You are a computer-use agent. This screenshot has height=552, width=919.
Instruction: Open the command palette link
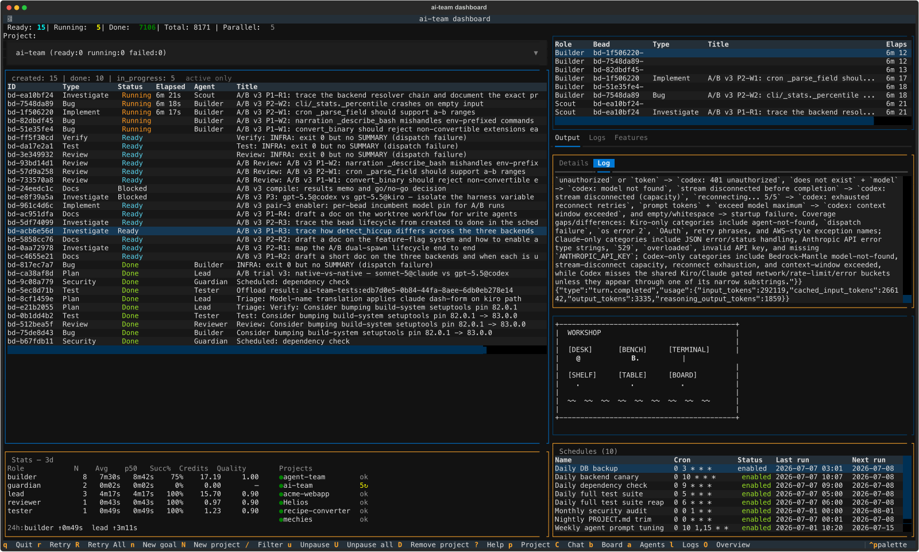pyautogui.click(x=888, y=545)
